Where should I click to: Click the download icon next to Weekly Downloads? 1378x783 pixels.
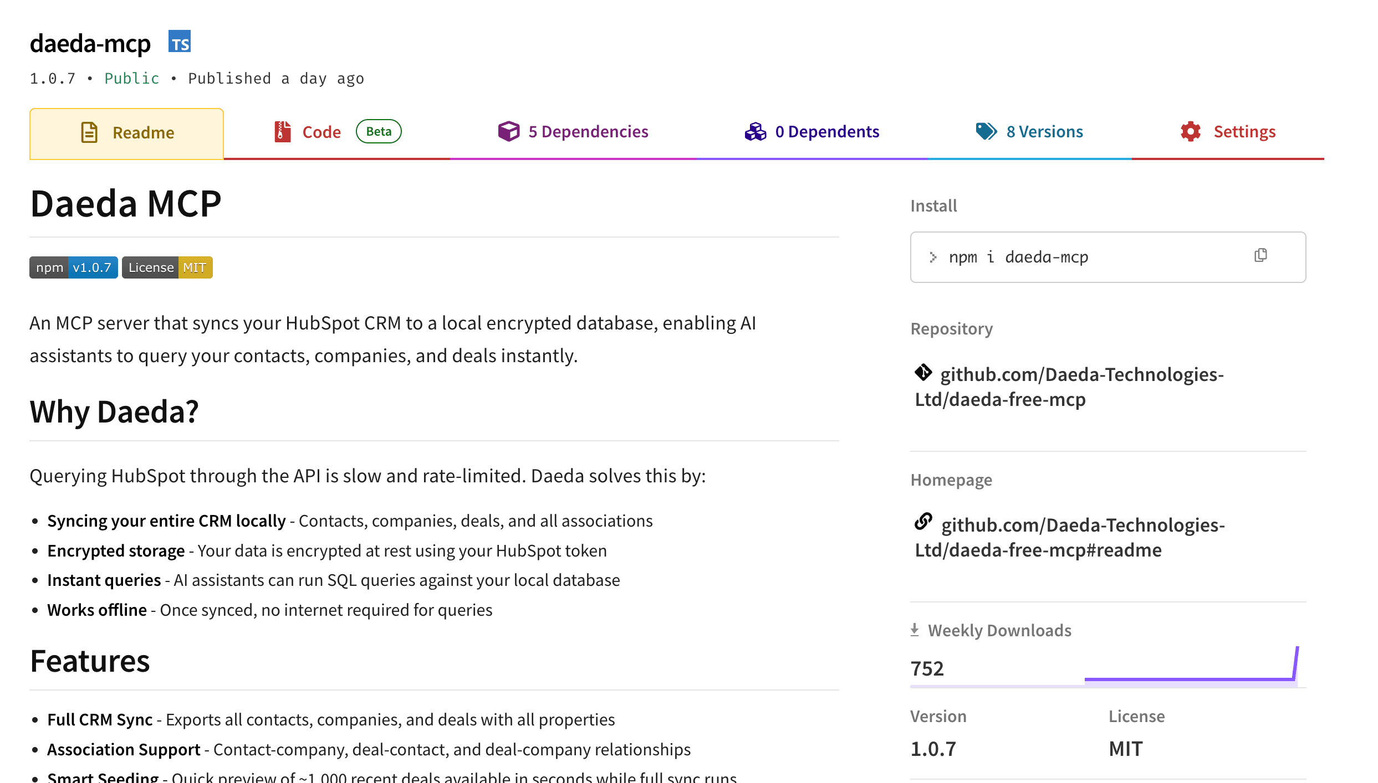915,629
